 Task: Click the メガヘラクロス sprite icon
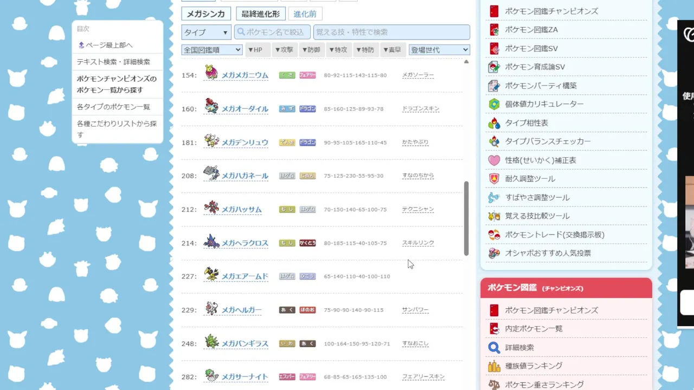coord(211,240)
